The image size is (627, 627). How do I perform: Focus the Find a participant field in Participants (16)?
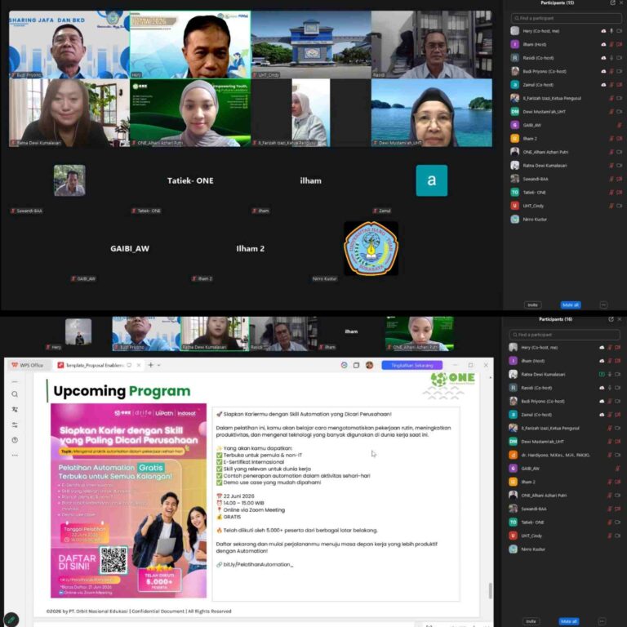click(564, 334)
